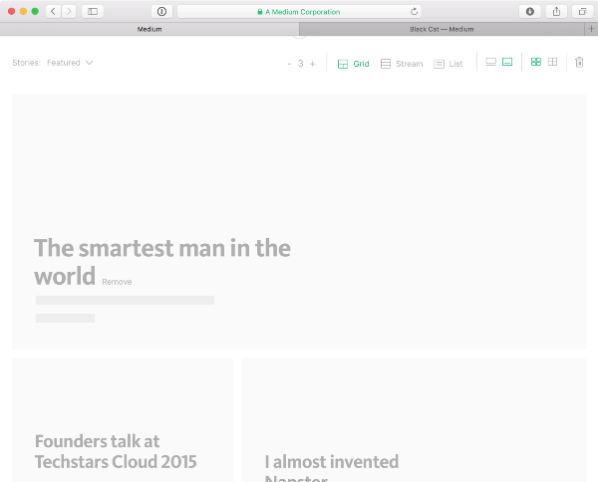Select the Medium browser tab
598x482 pixels.
pos(149,30)
